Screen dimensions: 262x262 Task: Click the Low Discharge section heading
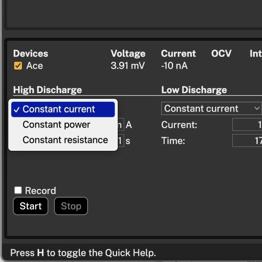pos(194,90)
